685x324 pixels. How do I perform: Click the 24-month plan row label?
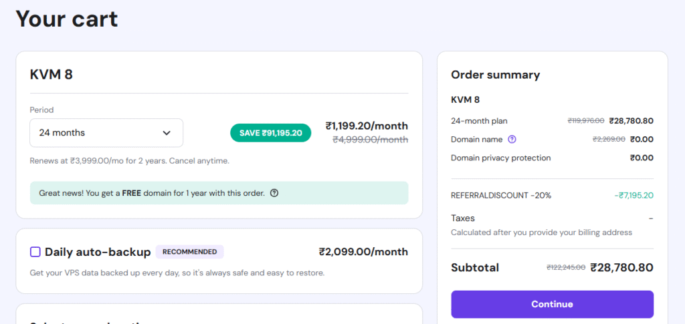tap(479, 121)
